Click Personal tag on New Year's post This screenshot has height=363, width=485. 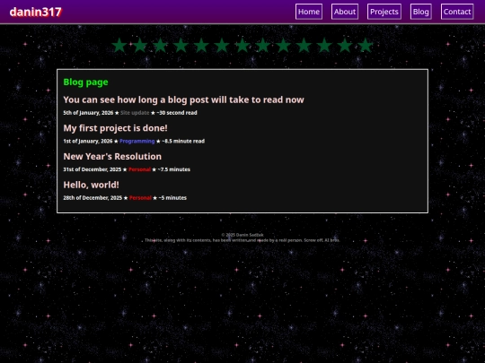(139, 169)
